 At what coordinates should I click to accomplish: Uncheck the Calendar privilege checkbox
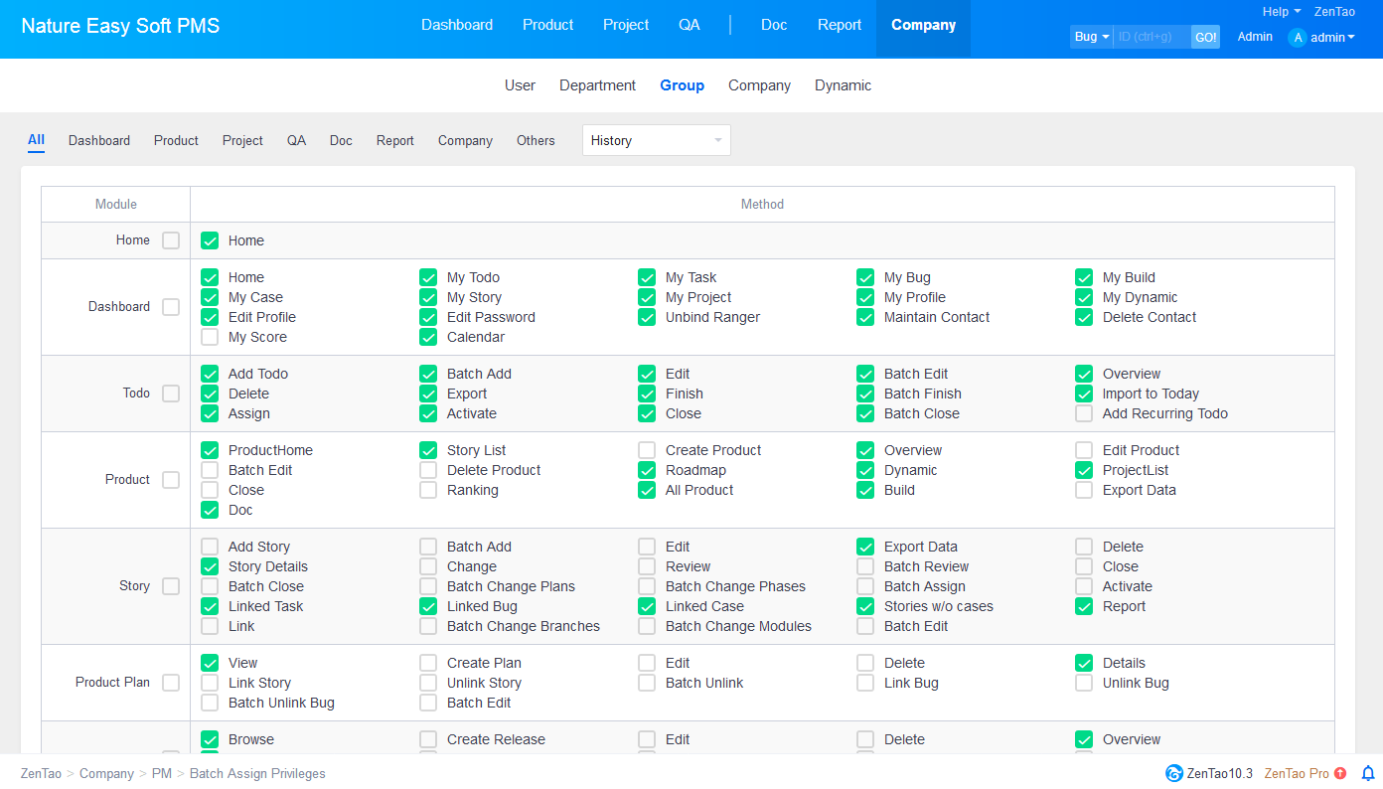point(428,337)
